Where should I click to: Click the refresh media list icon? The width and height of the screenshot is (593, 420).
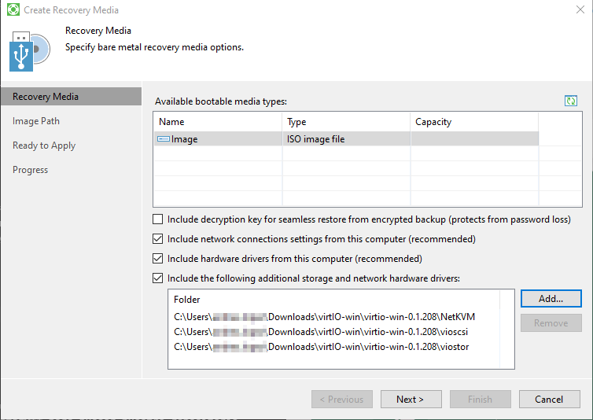(571, 101)
